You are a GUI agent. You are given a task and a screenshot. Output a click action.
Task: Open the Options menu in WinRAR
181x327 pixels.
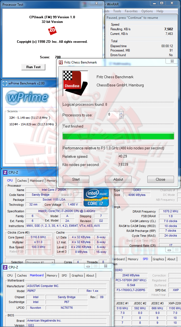point(147,11)
